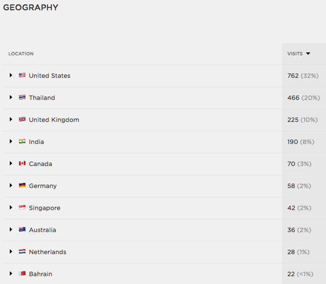Expand the Germany row triangle
Image resolution: width=326 pixels, height=284 pixels.
(11, 185)
